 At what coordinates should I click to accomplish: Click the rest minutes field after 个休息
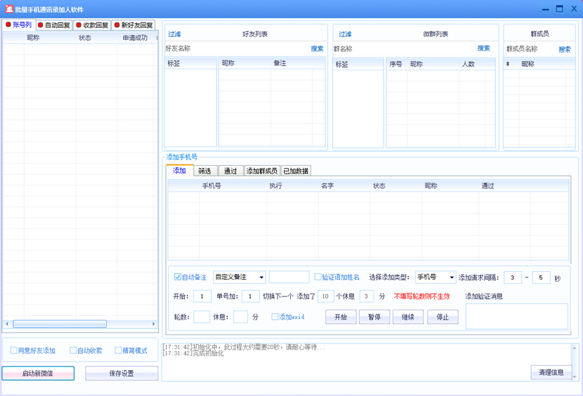[x=366, y=297]
